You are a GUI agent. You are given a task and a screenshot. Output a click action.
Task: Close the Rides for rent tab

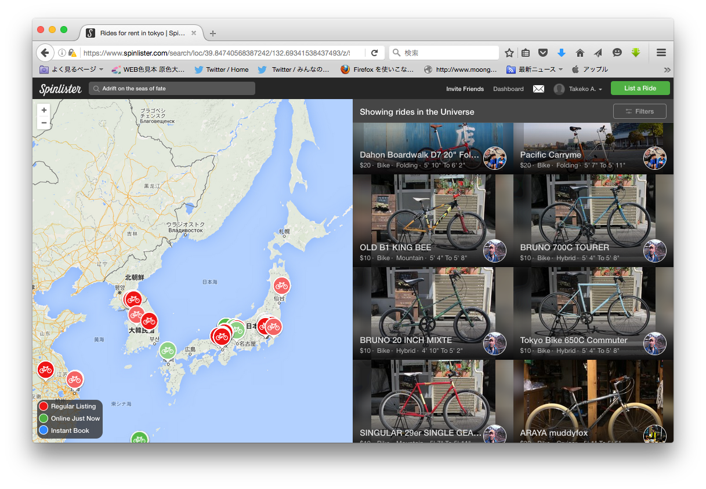194,33
